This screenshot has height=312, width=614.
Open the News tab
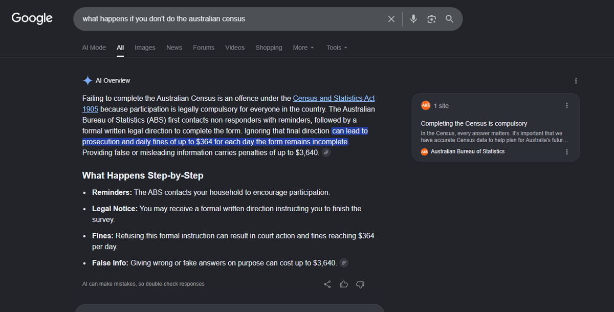tap(174, 48)
